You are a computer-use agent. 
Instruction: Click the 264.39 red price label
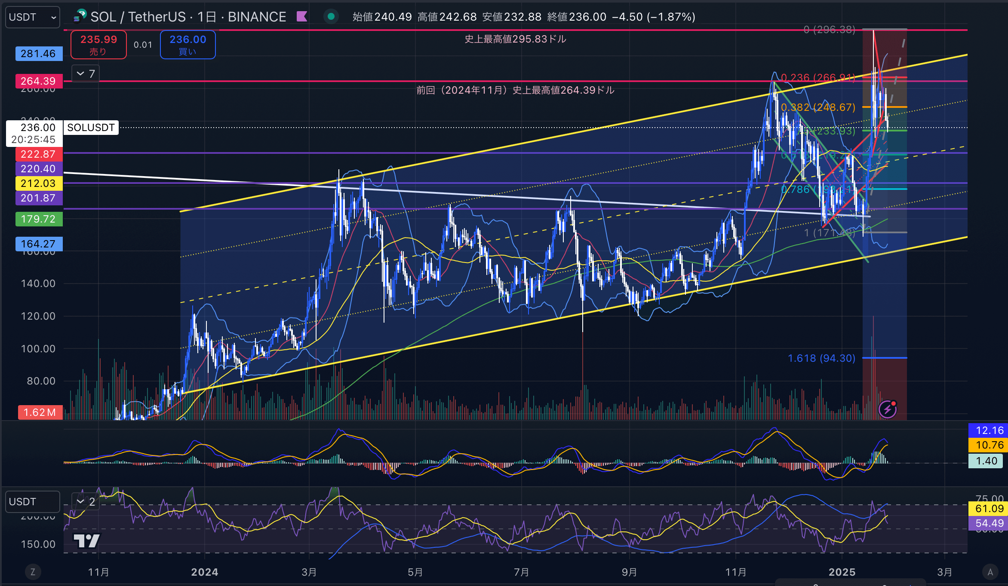point(39,81)
